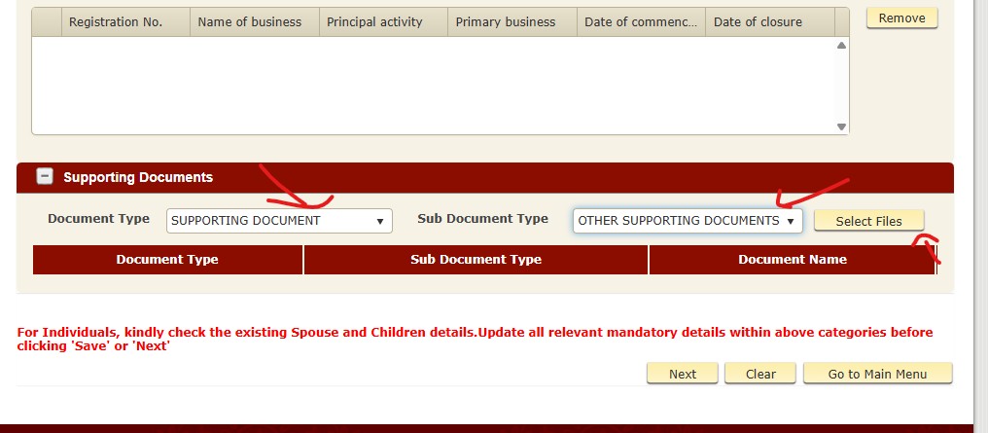The width and height of the screenshot is (988, 433).
Task: Click the Date of closure column header
Action: pos(759,21)
